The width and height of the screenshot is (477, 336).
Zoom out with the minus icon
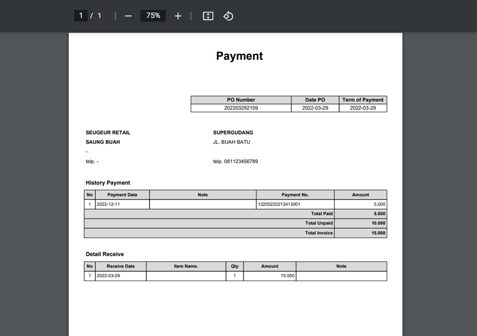pos(128,16)
